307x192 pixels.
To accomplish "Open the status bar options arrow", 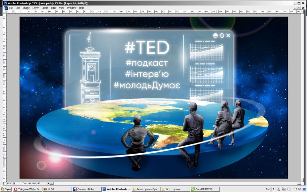I will click(x=49, y=183).
